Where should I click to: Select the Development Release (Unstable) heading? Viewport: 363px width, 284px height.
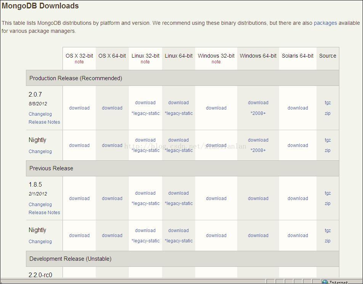click(71, 259)
